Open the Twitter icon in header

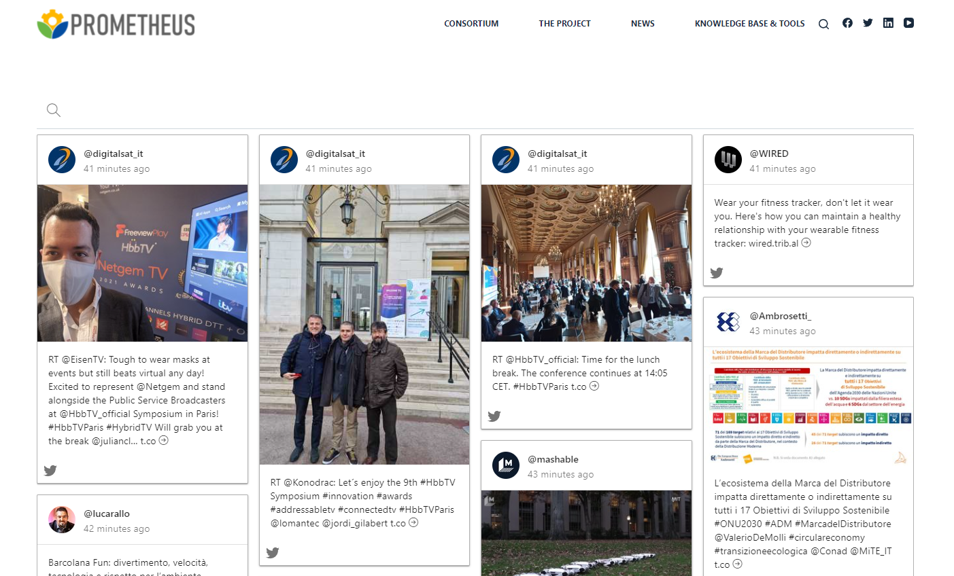point(868,23)
